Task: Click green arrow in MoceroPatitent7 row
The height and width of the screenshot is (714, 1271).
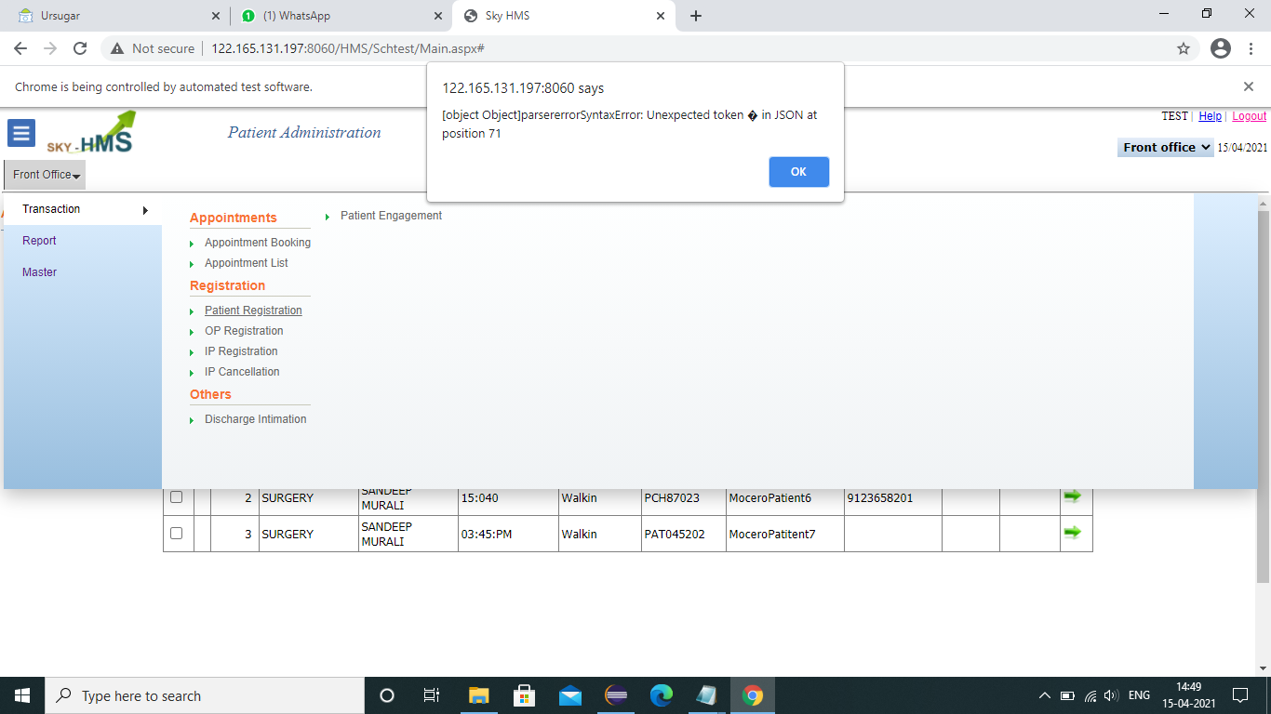Action: pos(1072,532)
